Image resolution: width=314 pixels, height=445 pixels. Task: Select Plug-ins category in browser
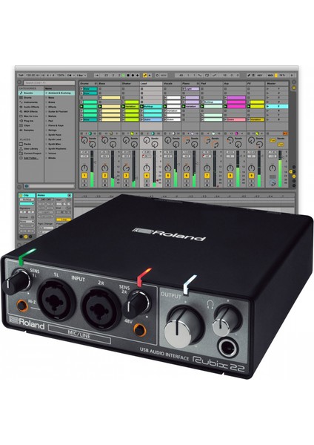[31, 121]
